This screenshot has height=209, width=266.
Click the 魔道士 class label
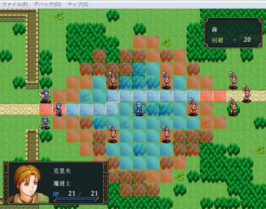62,183
